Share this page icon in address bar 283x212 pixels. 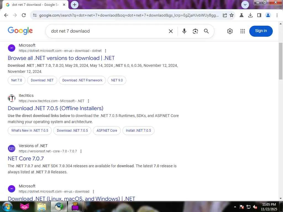click(225, 15)
